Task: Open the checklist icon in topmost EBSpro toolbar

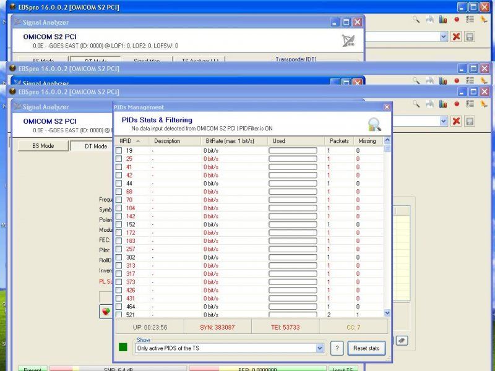Action: [470, 20]
